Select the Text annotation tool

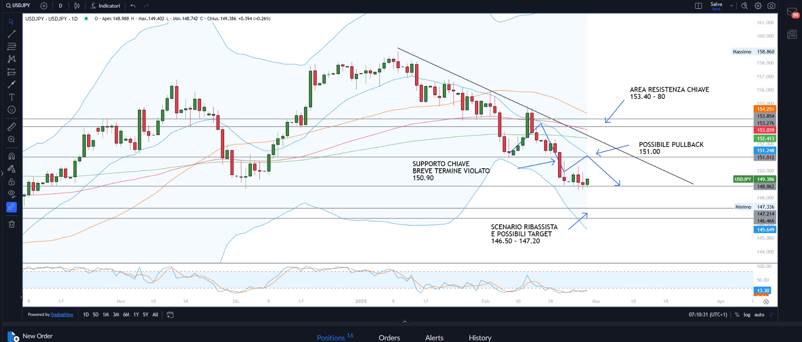coord(12,97)
